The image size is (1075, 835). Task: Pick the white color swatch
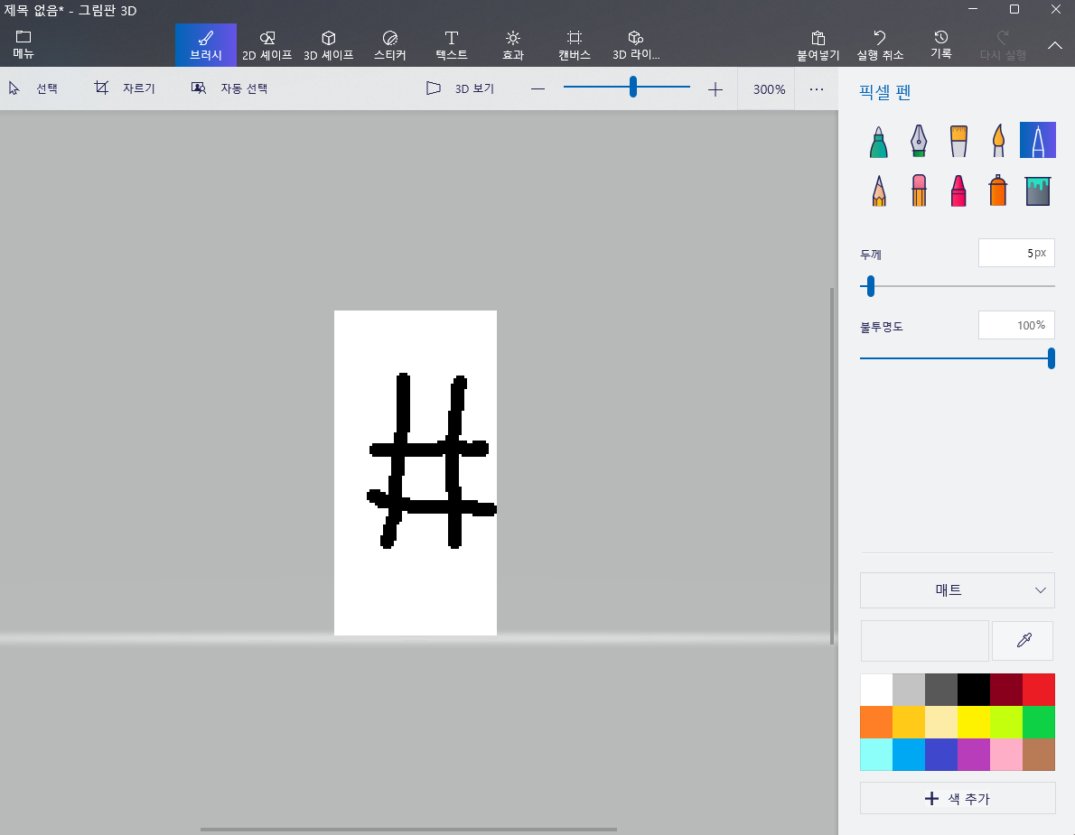coord(876,690)
